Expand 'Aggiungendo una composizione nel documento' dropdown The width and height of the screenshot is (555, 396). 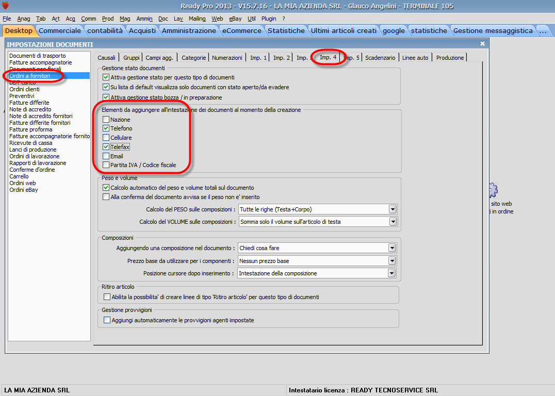(392, 247)
